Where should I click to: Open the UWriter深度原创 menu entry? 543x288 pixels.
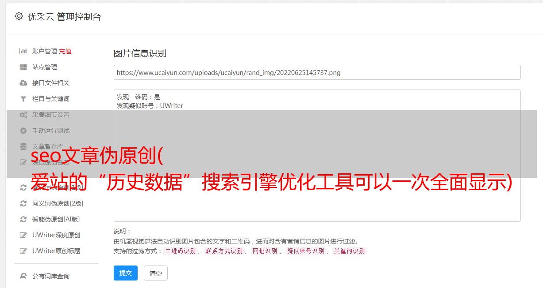[56, 235]
